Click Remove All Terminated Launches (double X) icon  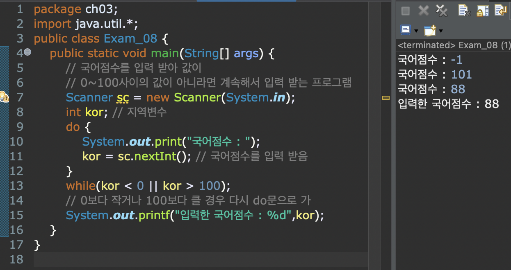tap(441, 11)
